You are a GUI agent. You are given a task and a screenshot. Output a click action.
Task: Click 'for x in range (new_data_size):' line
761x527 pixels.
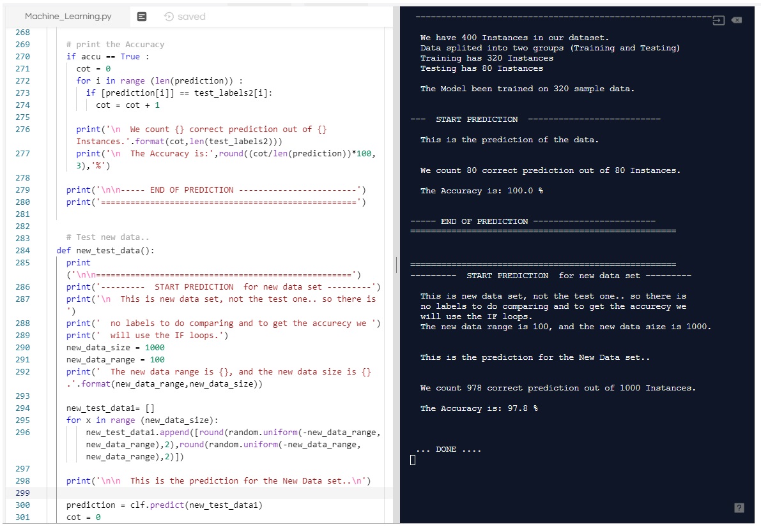pyautogui.click(x=142, y=420)
